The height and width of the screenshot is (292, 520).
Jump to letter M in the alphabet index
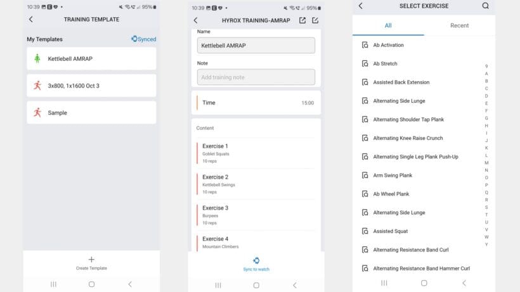[486, 163]
